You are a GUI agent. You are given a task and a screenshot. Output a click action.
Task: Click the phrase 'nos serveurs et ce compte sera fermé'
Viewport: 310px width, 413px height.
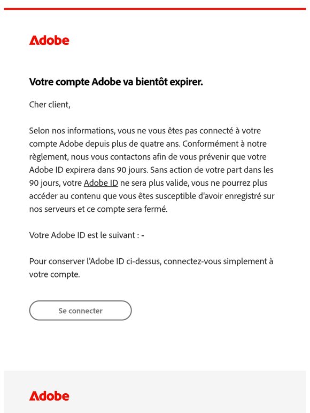pos(98,209)
